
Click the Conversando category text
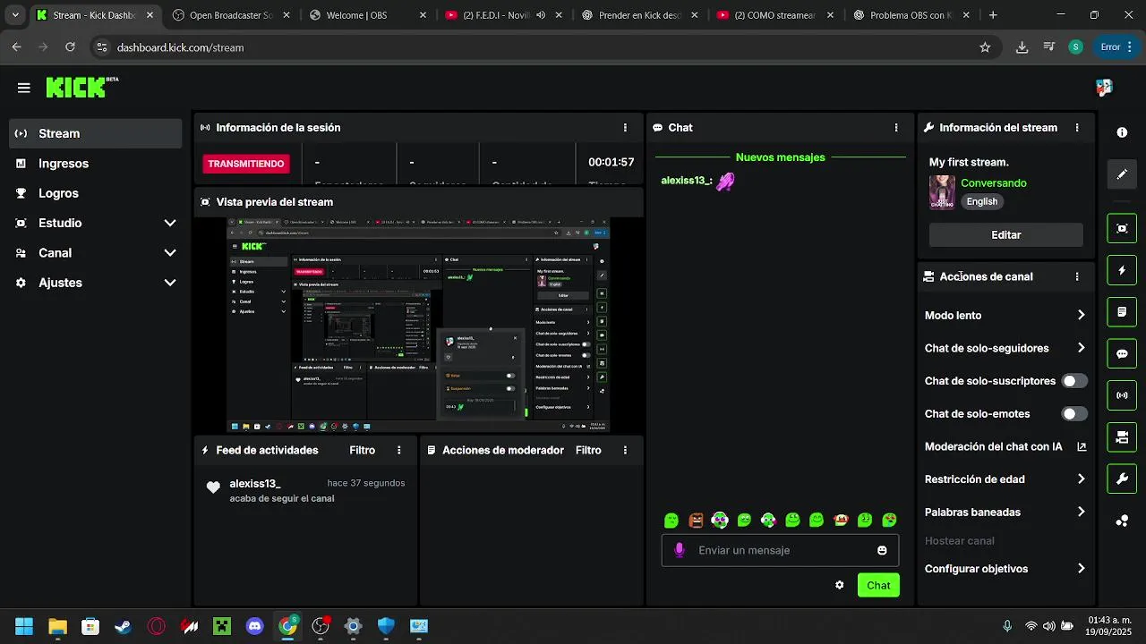click(x=994, y=183)
